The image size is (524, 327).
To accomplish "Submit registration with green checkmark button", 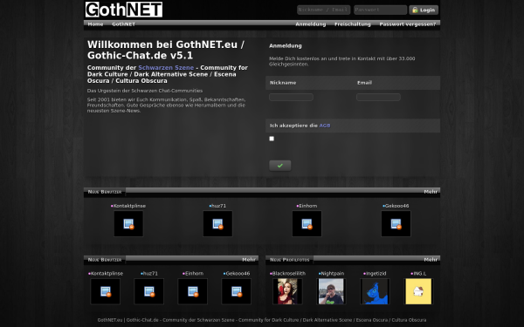I will pos(280,166).
